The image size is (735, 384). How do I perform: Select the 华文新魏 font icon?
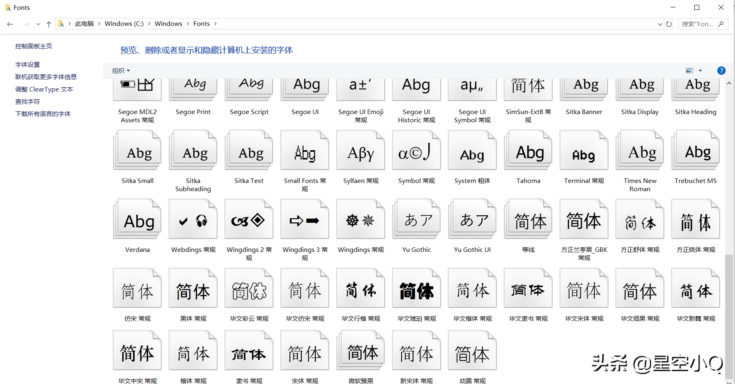[x=696, y=288]
